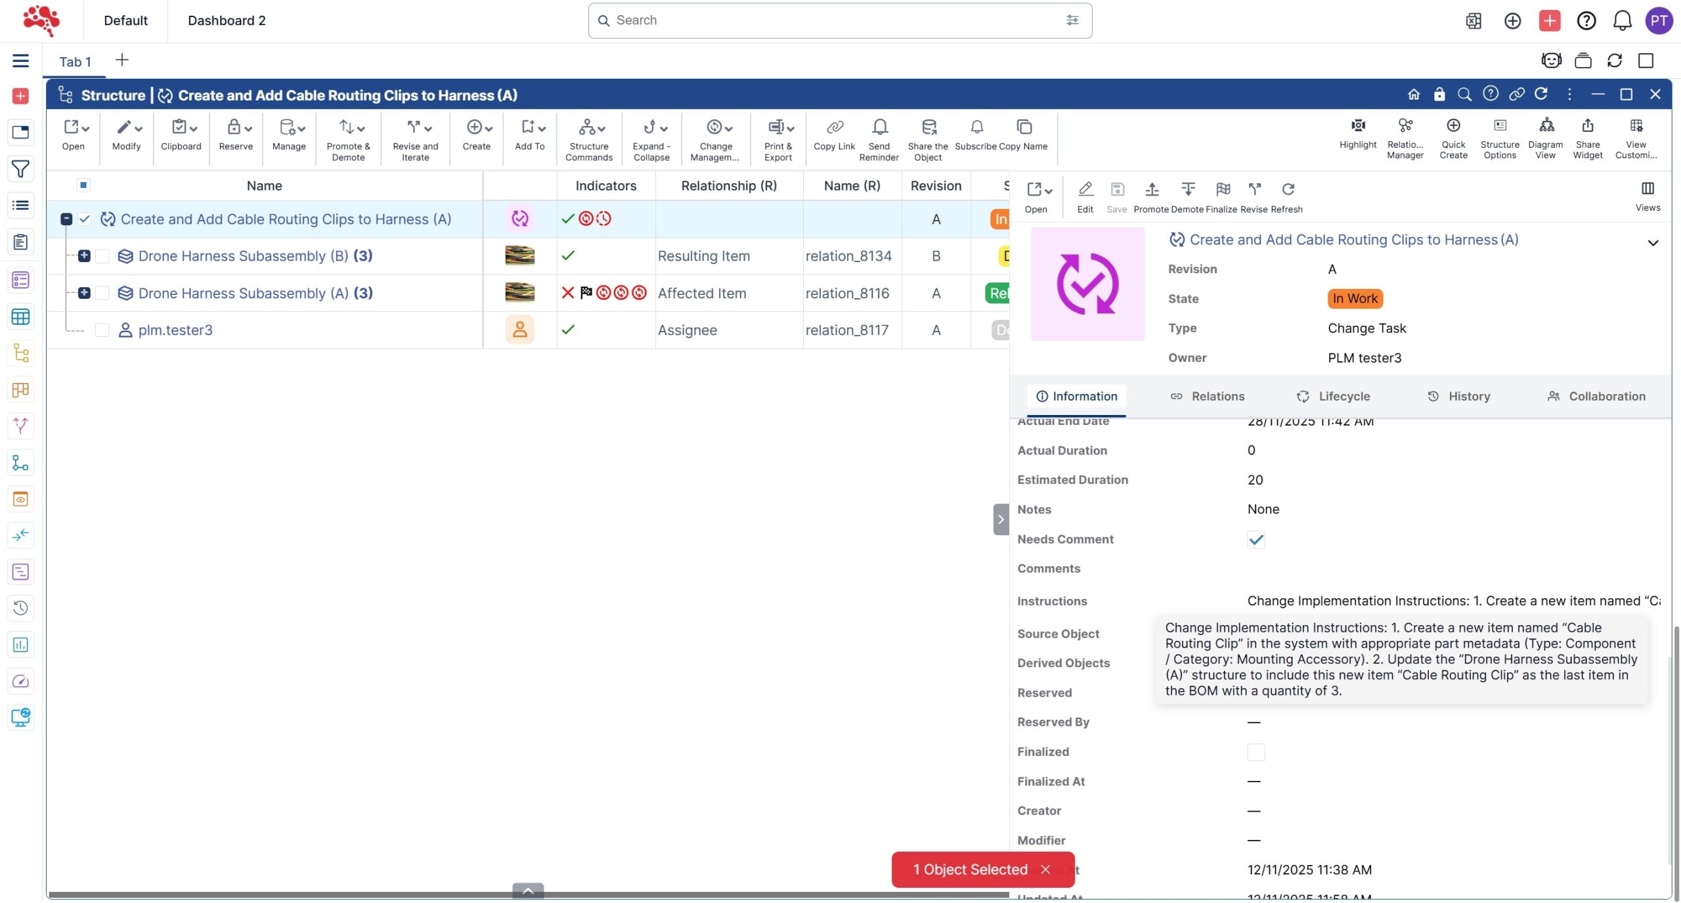Click the Highlight toolbar icon

(x=1357, y=126)
